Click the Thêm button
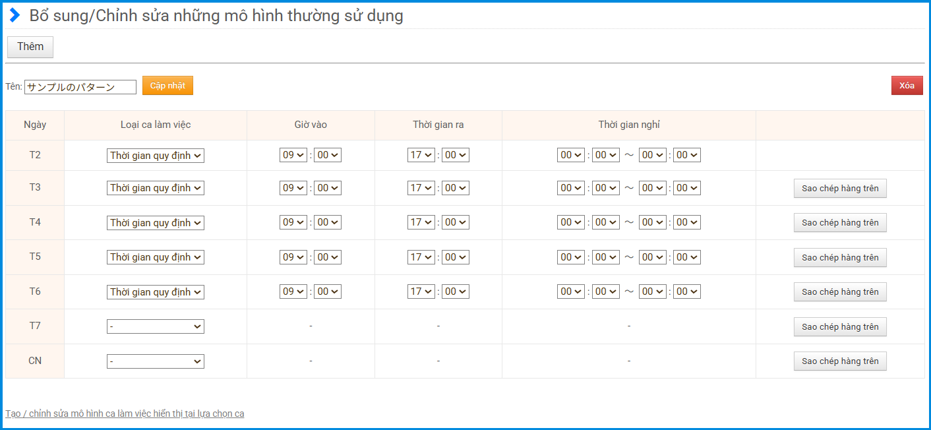Image resolution: width=931 pixels, height=430 pixels. (30, 47)
